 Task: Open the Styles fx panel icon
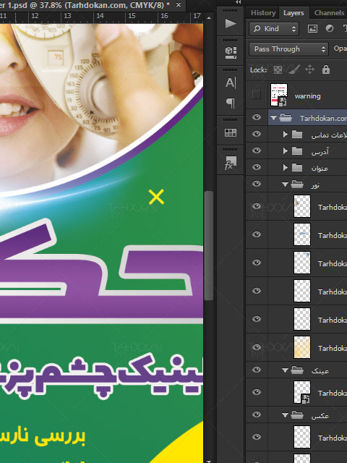tap(231, 163)
